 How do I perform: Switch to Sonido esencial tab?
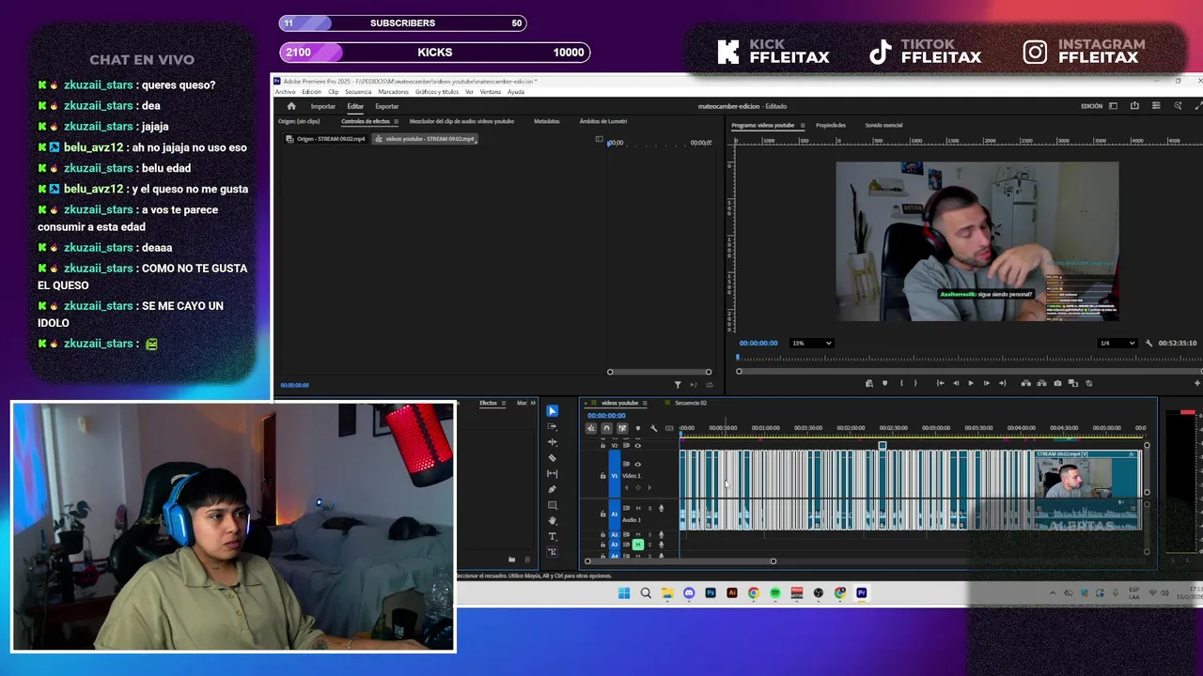point(883,125)
